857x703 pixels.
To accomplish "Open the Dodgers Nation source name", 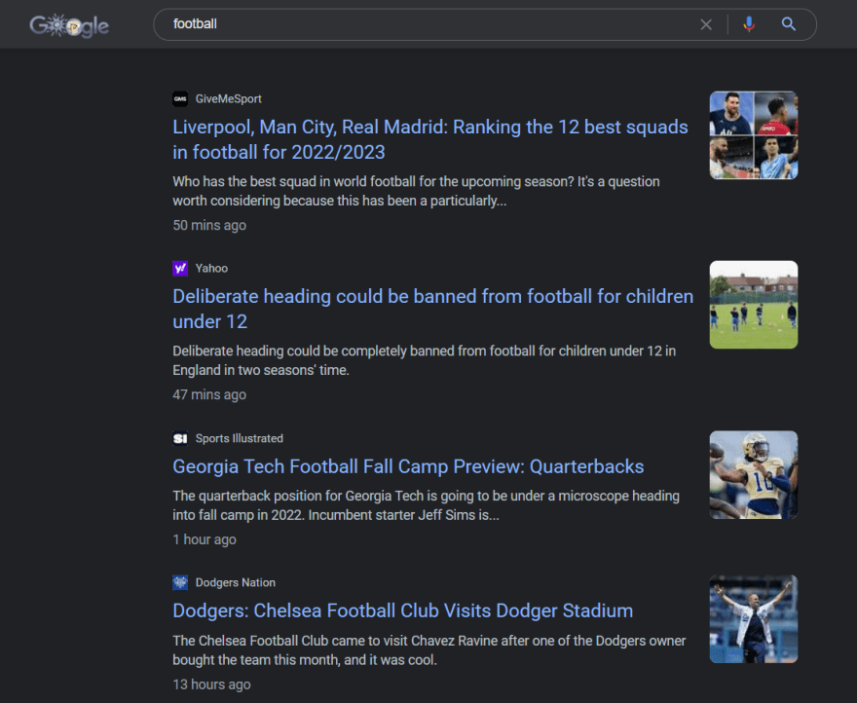I will pyautogui.click(x=236, y=582).
